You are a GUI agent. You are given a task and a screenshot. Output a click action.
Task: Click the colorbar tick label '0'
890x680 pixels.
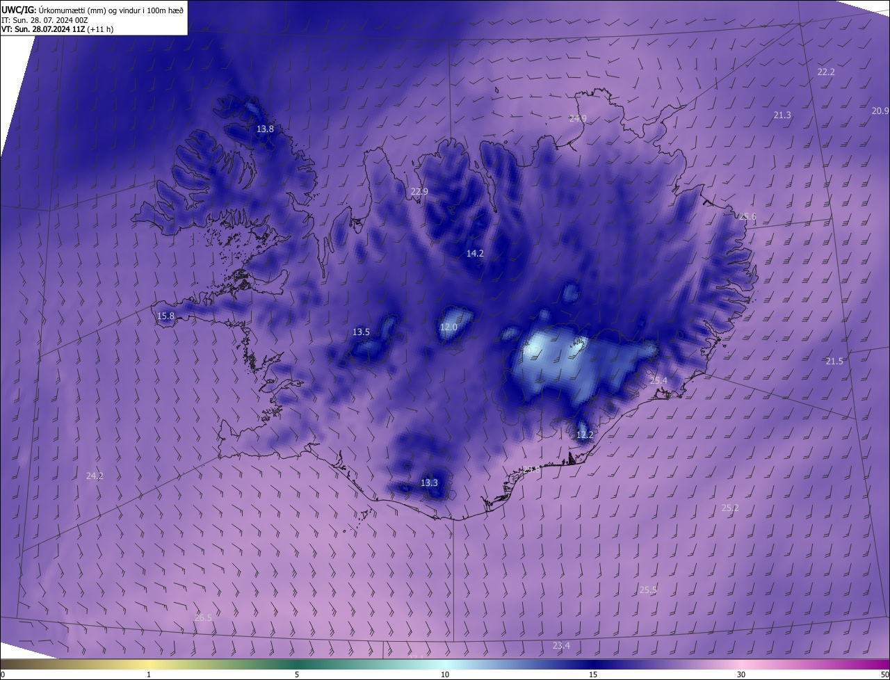coord(2,674)
